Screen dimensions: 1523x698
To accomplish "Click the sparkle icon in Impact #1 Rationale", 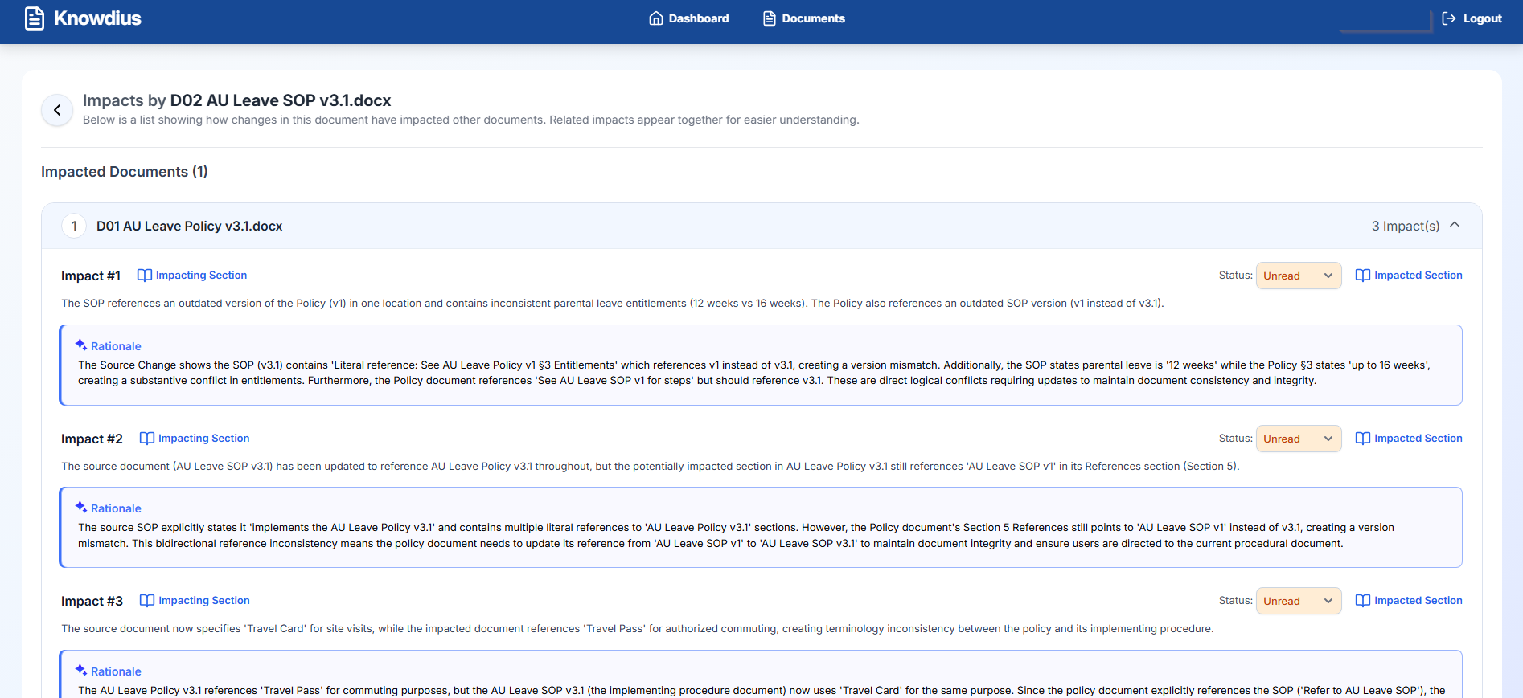I will 81,345.
